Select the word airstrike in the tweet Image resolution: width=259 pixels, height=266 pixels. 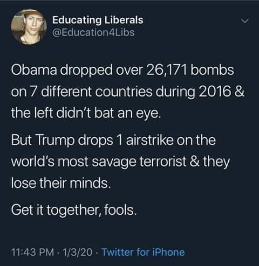click(x=150, y=140)
